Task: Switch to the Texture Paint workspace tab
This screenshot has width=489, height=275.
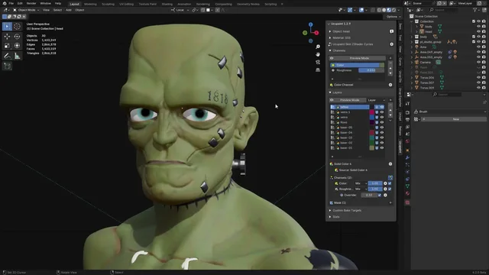Action: 147,4
